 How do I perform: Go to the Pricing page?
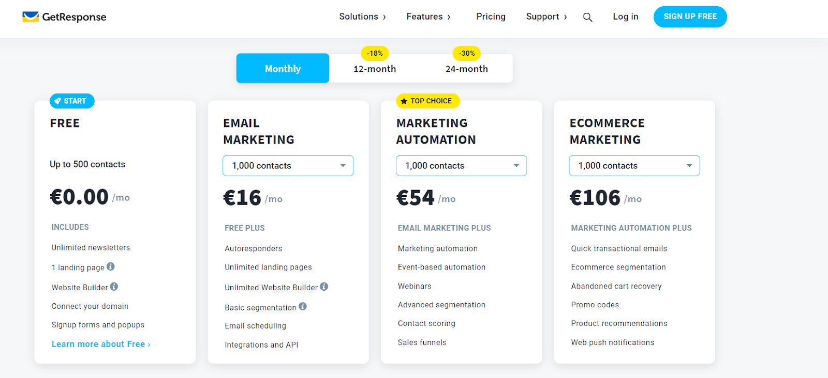[491, 17]
